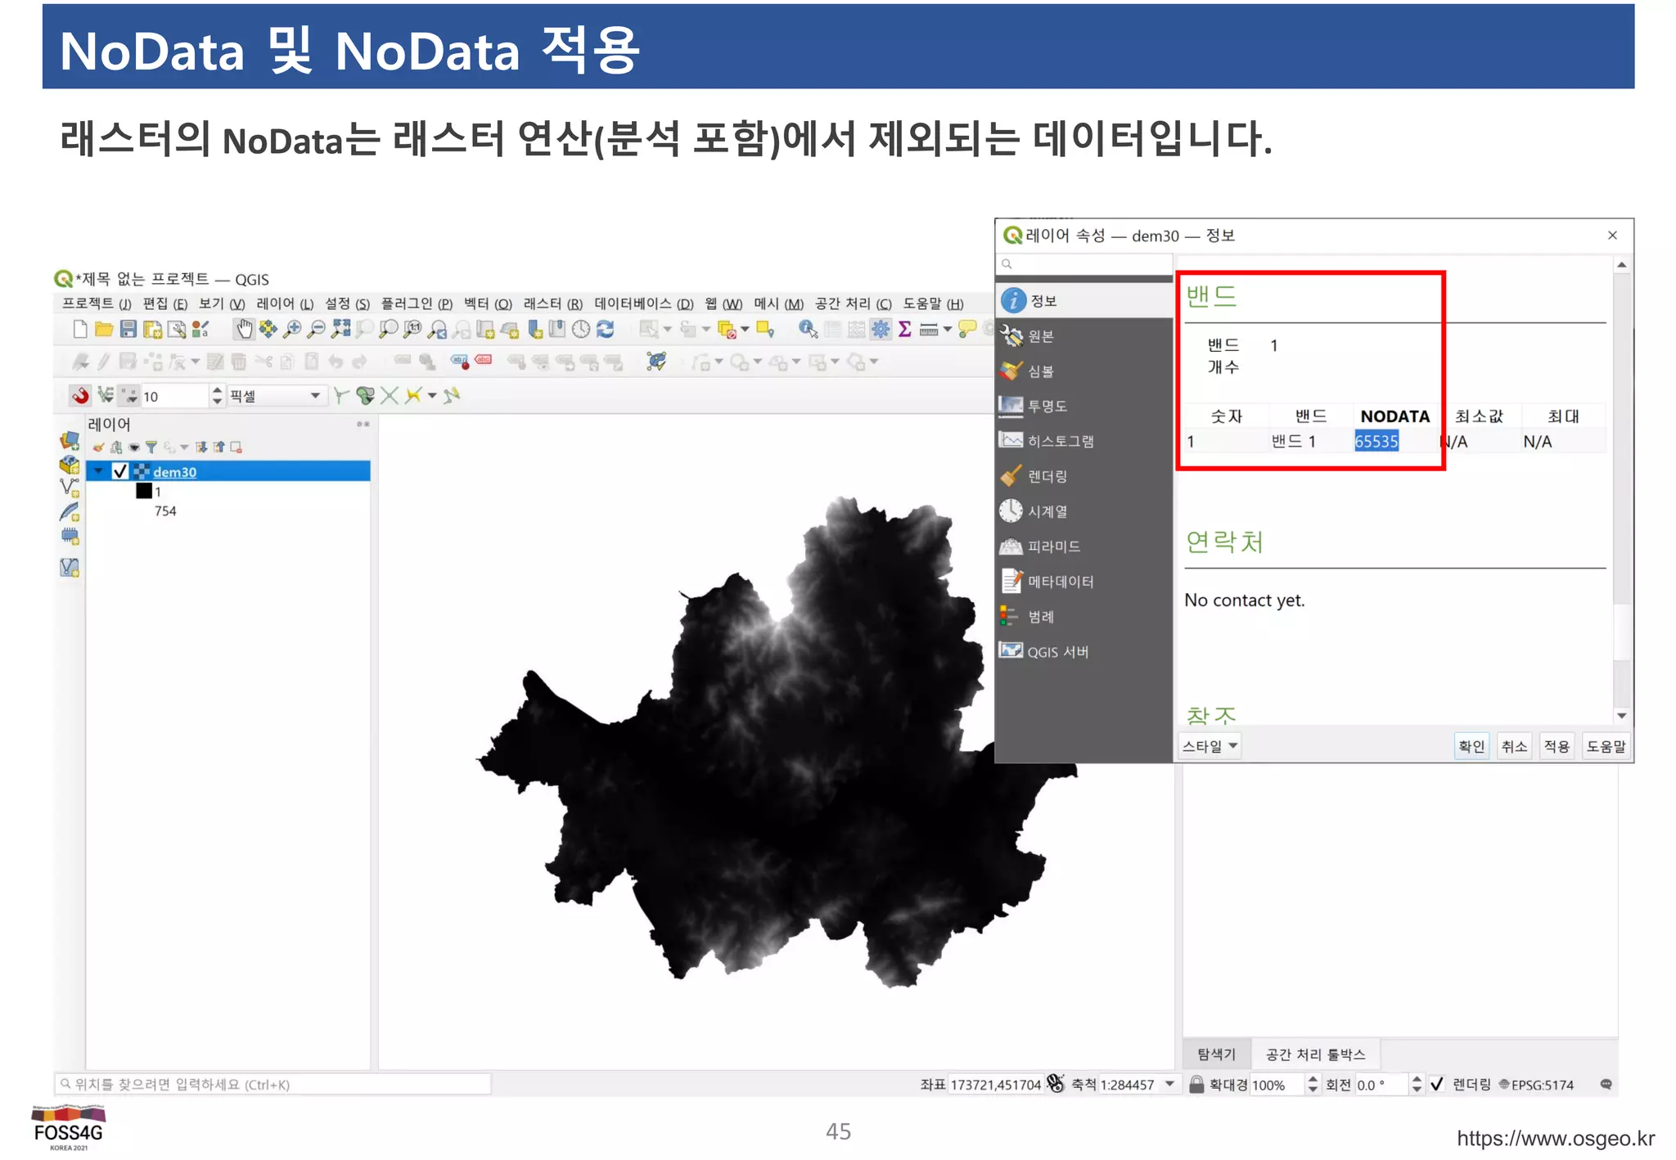
Task: Open the Transparency (투명도) page
Action: tap(1084, 406)
